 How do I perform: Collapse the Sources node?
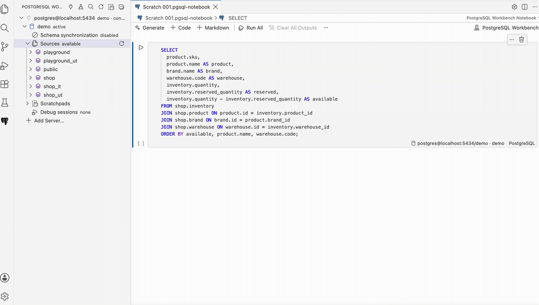(x=27, y=43)
